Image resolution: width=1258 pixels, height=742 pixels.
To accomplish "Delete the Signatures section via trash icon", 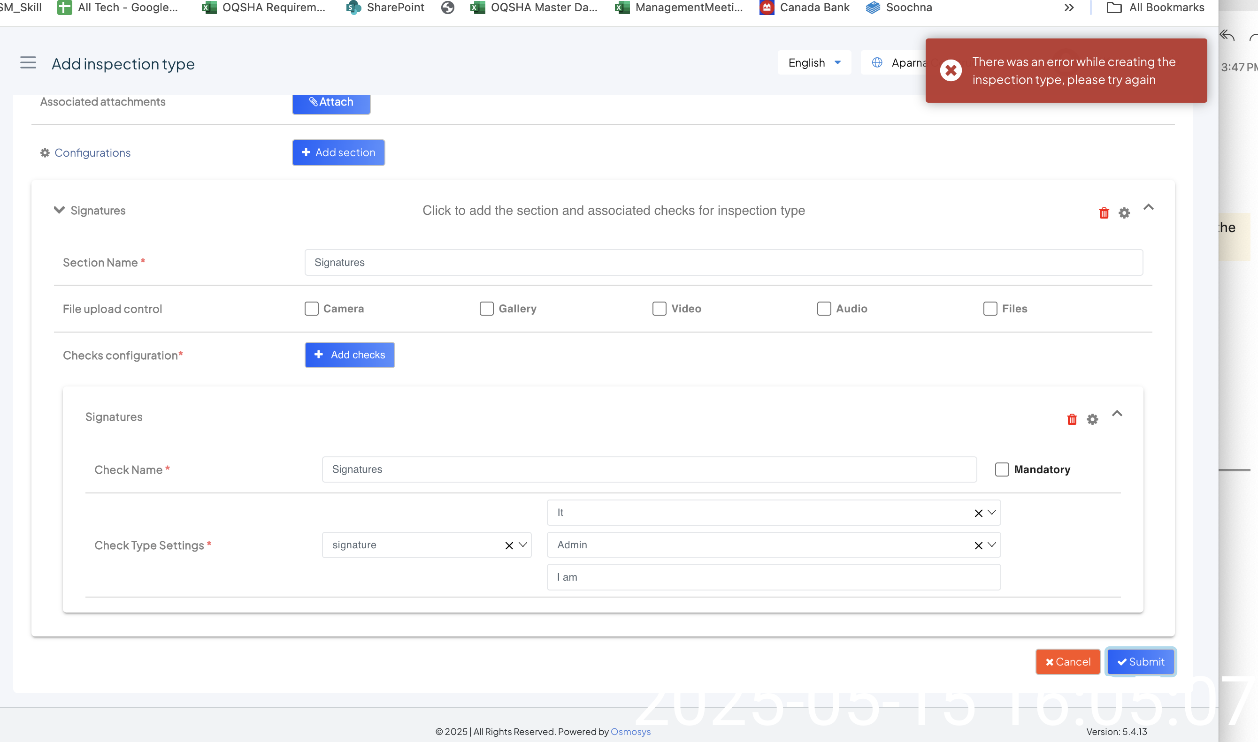I will coord(1104,213).
